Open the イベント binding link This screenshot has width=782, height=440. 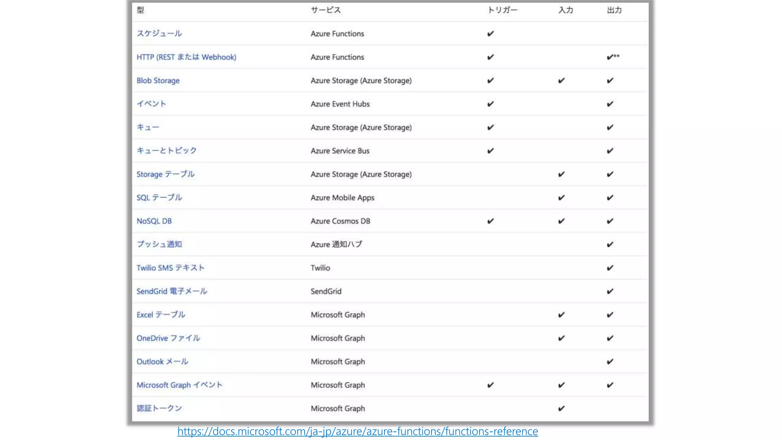click(151, 104)
